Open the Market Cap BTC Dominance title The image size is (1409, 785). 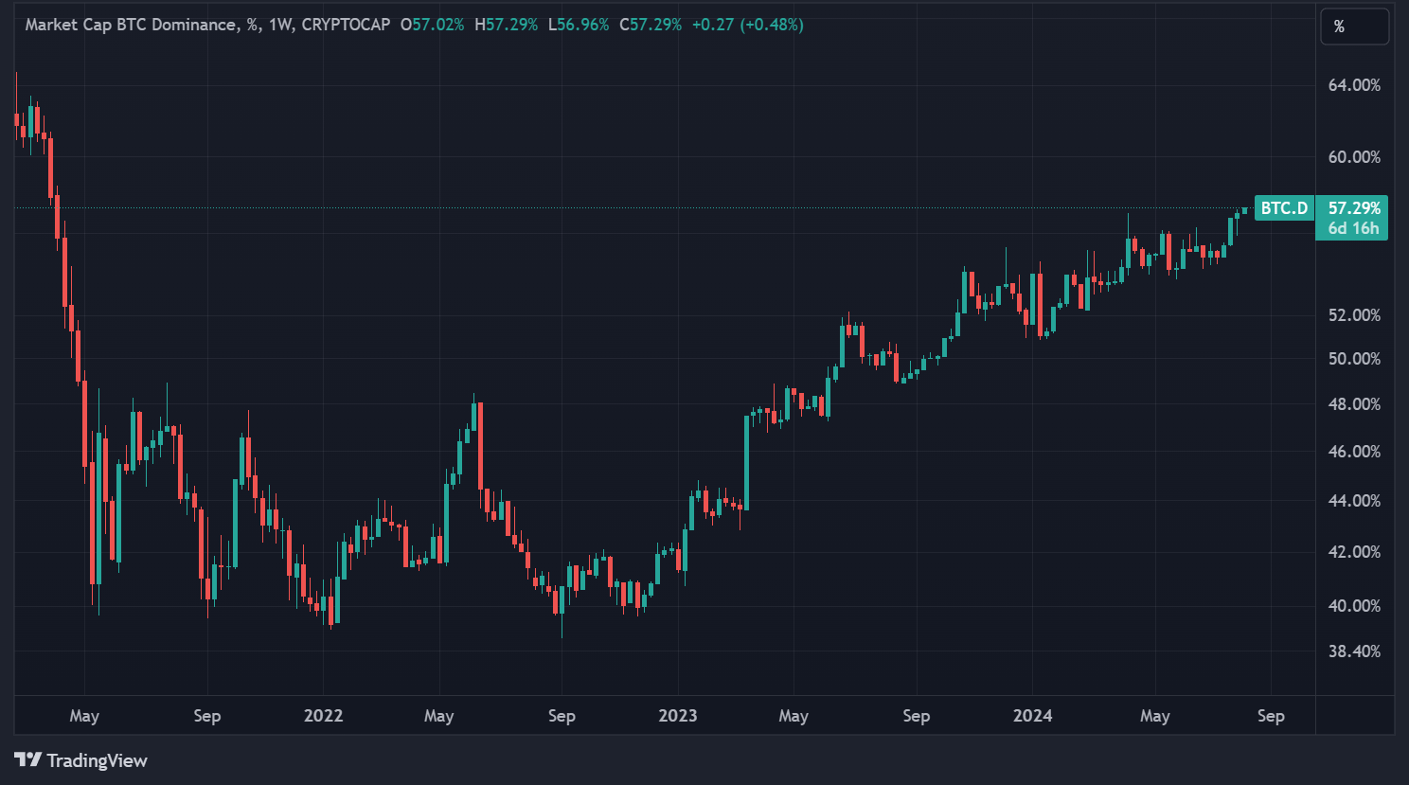point(131,25)
